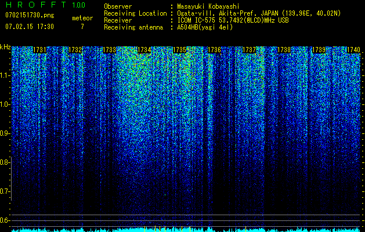Click the 0.8 frequency axis label
The height and width of the screenshot is (232, 365).
[x=4, y=162]
